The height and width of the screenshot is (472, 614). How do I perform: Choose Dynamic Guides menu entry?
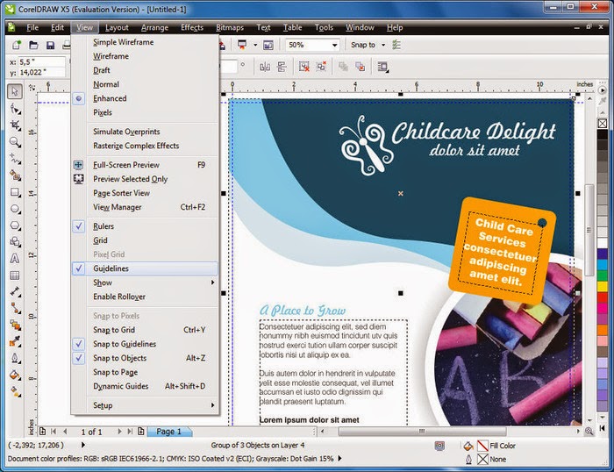[145, 386]
